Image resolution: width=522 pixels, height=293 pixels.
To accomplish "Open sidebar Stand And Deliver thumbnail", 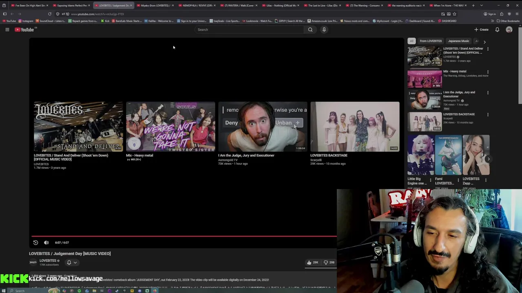I will click(x=425, y=56).
